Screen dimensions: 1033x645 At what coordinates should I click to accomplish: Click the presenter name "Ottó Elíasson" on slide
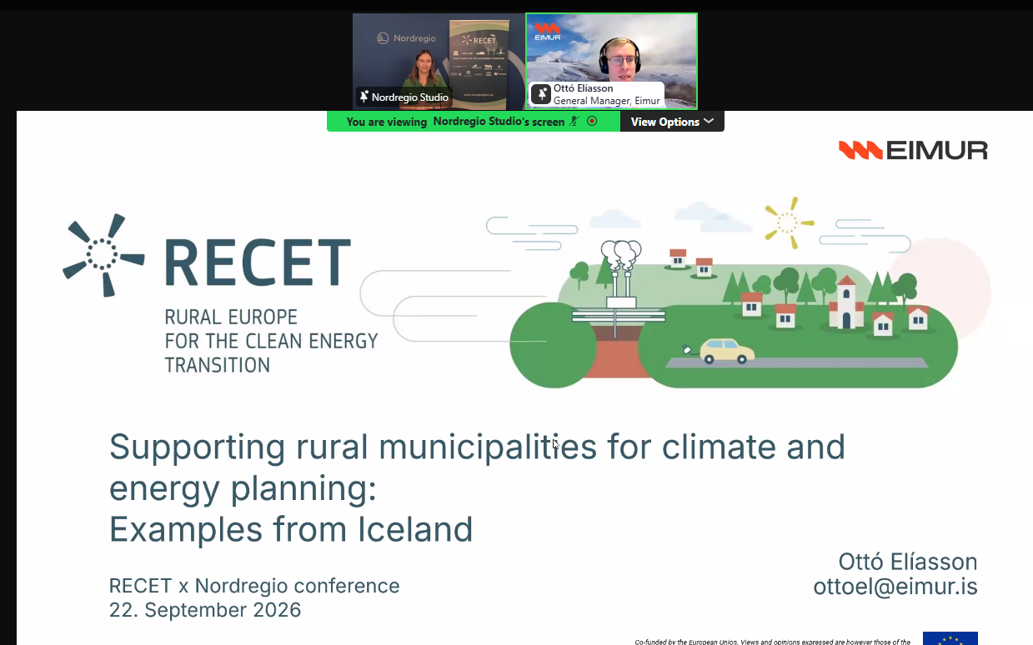coord(908,562)
